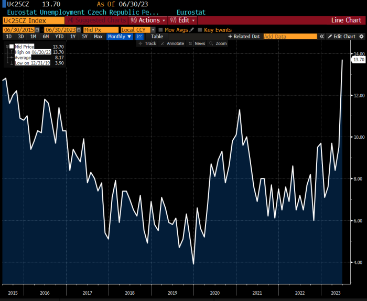Open the end date calendar picker icon

tap(79, 30)
